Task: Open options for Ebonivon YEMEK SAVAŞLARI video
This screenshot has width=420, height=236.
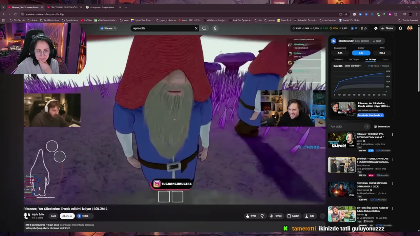Action: click(x=392, y=159)
